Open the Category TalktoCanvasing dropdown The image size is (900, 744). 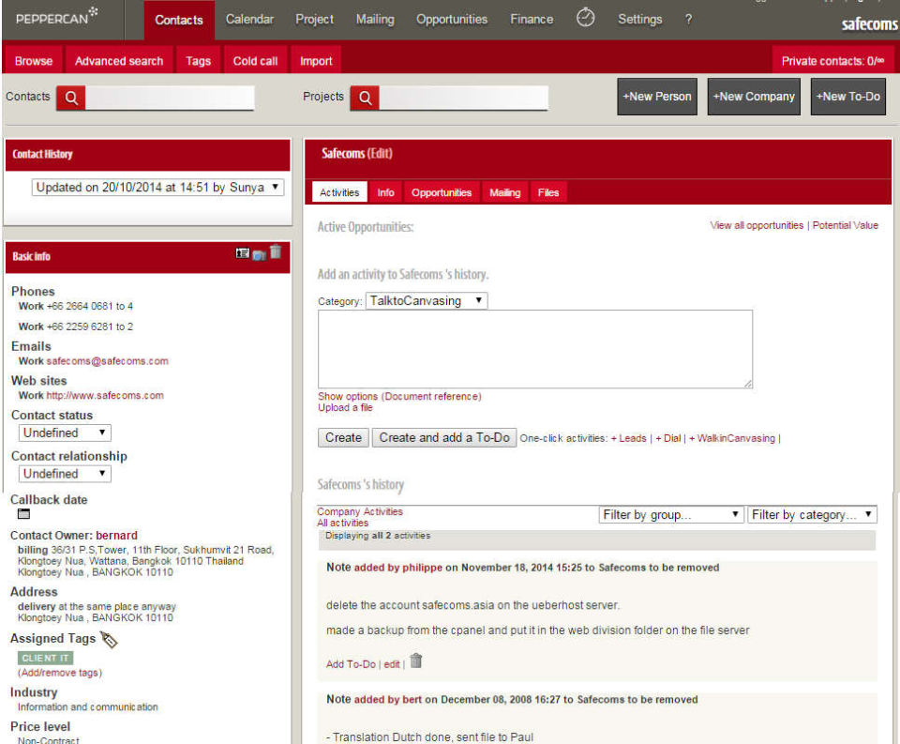[x=427, y=300]
